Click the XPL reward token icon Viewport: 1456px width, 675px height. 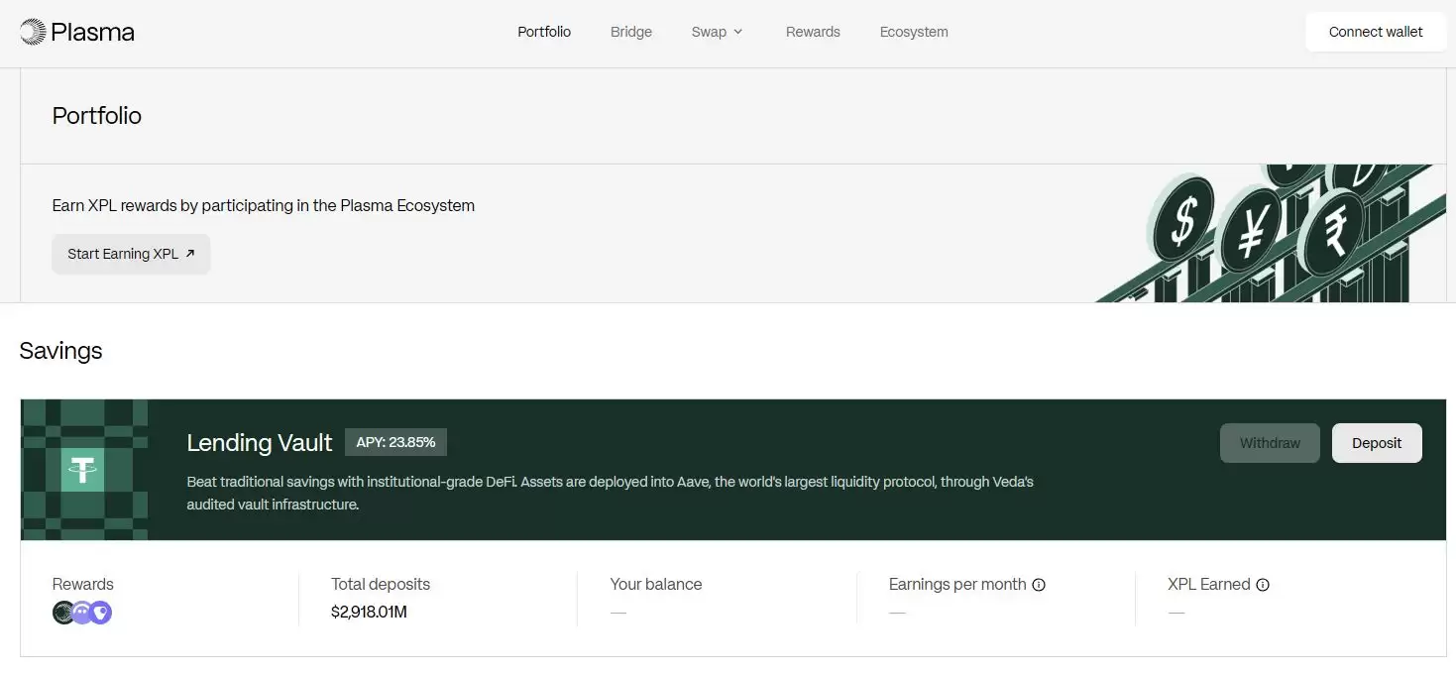[x=63, y=613]
